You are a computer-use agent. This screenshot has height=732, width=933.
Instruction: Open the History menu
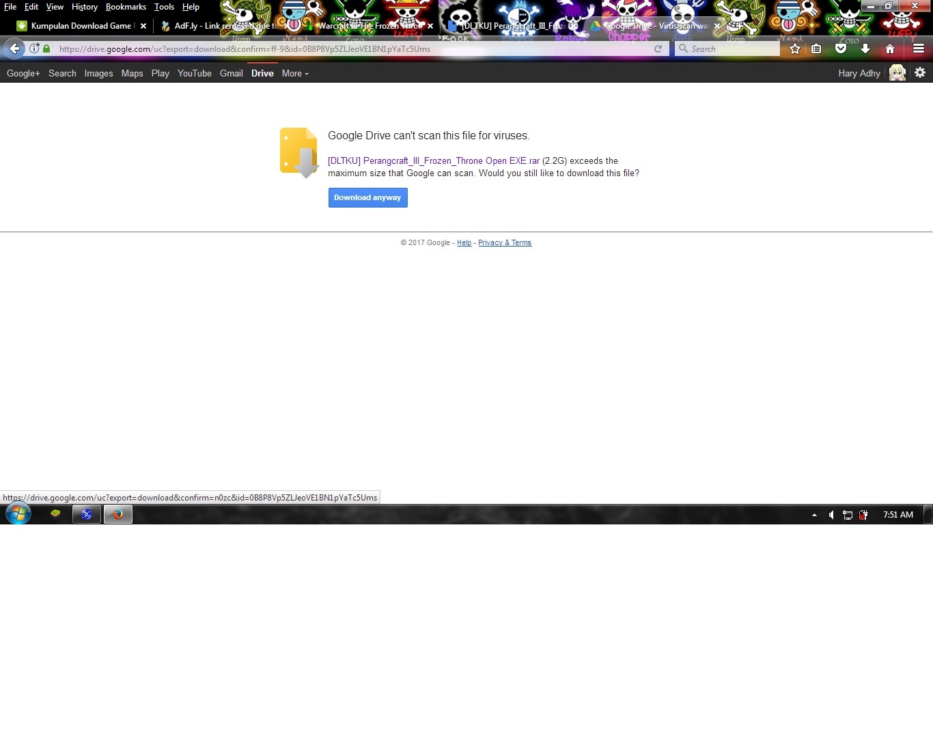(85, 7)
